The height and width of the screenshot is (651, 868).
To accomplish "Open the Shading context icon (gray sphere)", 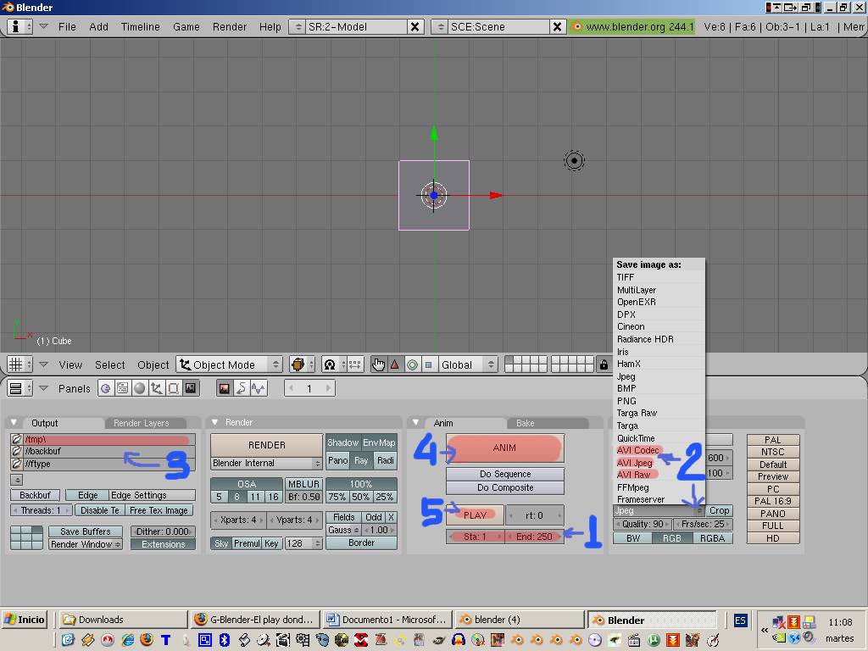I will (x=140, y=388).
